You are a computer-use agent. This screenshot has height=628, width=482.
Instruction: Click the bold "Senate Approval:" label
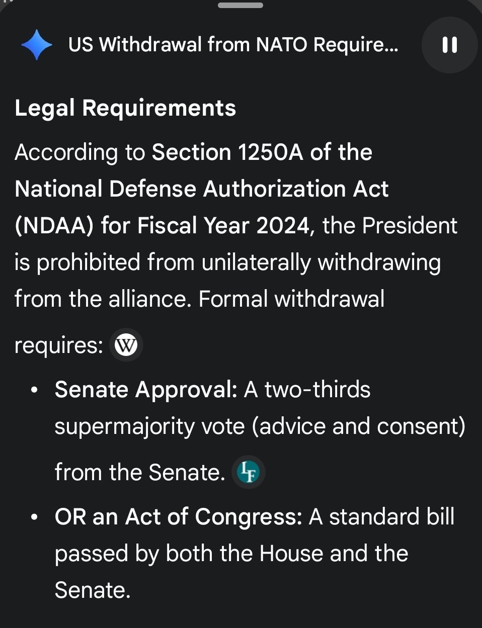[146, 390]
